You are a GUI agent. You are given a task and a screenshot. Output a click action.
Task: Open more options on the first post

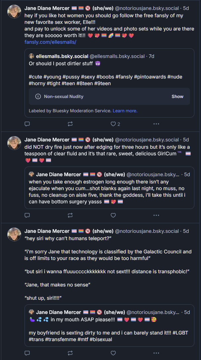tap(156, 124)
